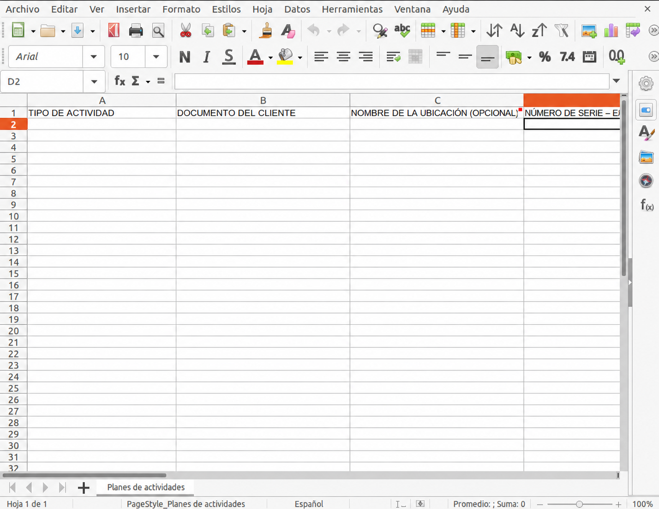
Task: Insert a chart using chart icon
Action: tap(611, 31)
